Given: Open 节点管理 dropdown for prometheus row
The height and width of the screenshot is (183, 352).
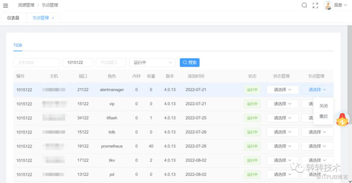Looking at the screenshot, I should tap(317, 146).
